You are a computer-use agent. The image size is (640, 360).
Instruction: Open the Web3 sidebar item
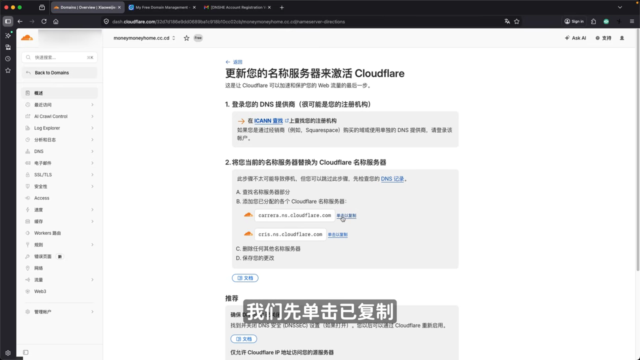tap(59, 291)
